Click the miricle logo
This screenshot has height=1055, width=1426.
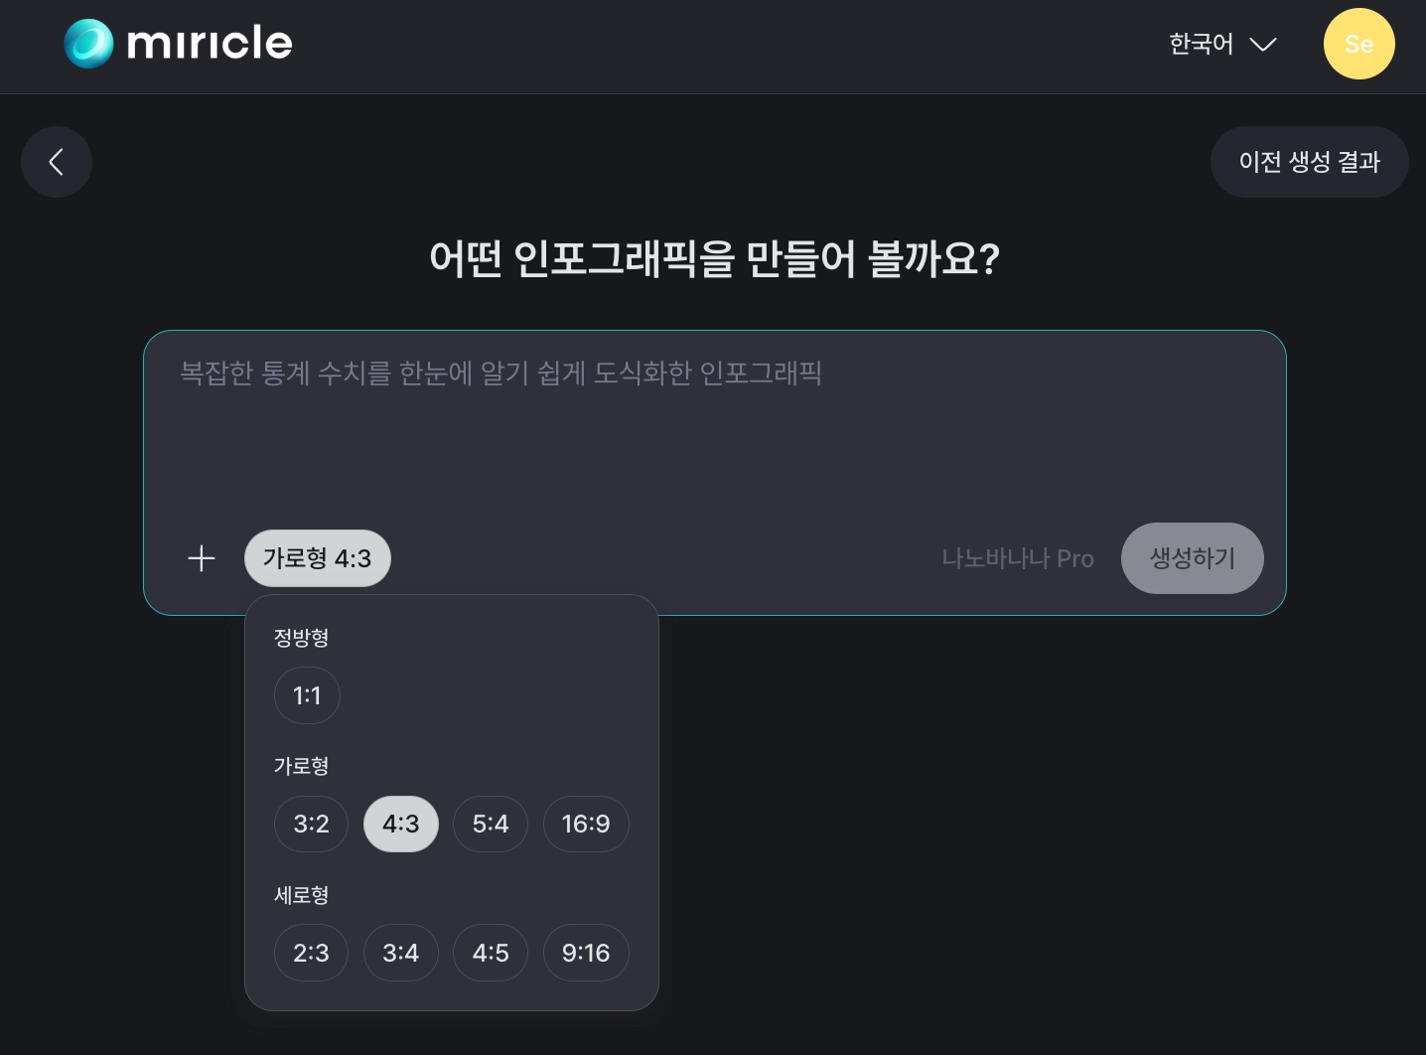178,43
